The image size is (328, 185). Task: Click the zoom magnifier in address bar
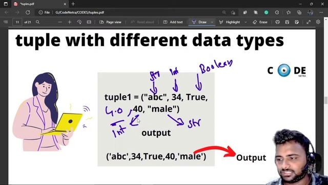(224, 12)
